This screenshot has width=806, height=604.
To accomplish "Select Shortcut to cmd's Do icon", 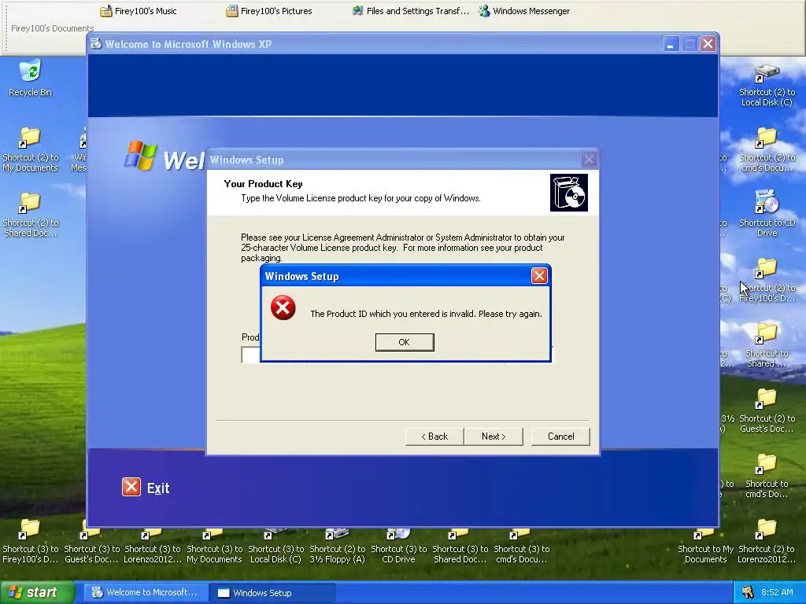I will (767, 476).
